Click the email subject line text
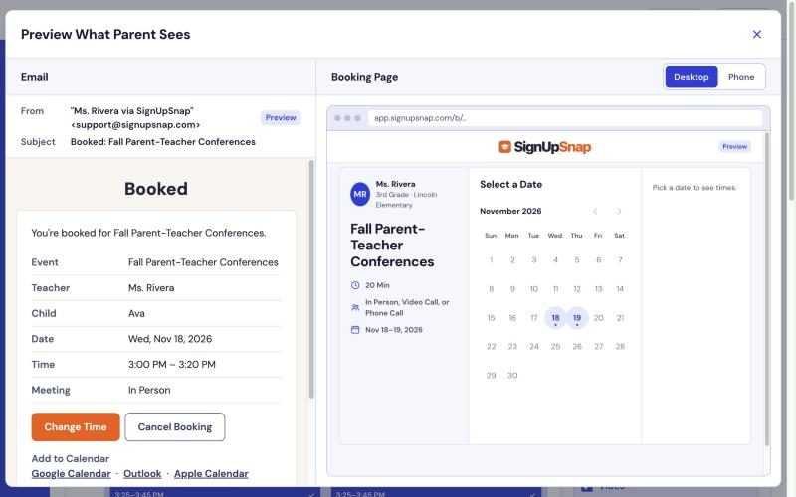This screenshot has height=497, width=796. pos(163,142)
